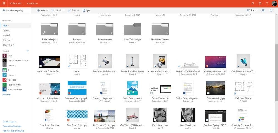Open the Shared files view
The height and width of the screenshot is (133, 278).
tap(6, 35)
